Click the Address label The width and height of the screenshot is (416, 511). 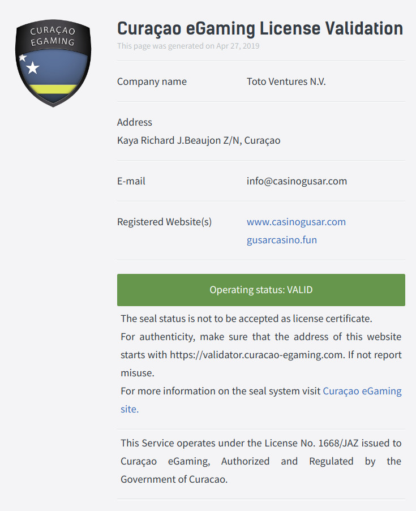(135, 122)
